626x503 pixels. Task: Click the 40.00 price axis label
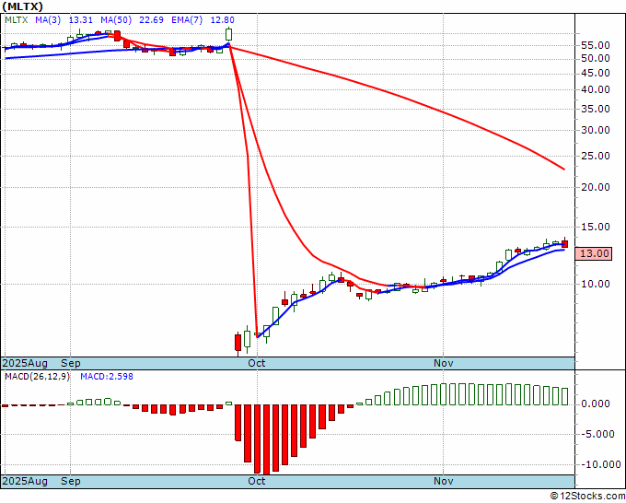click(x=596, y=90)
